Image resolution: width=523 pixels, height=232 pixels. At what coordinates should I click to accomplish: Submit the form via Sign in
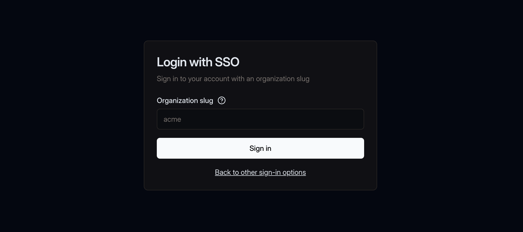(x=260, y=148)
